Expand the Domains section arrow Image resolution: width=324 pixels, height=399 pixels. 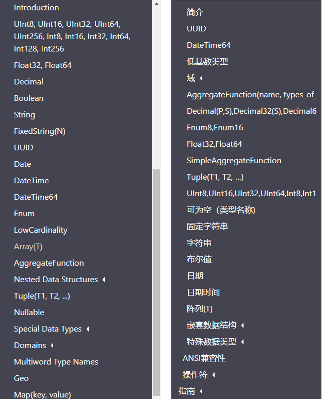click(52, 345)
